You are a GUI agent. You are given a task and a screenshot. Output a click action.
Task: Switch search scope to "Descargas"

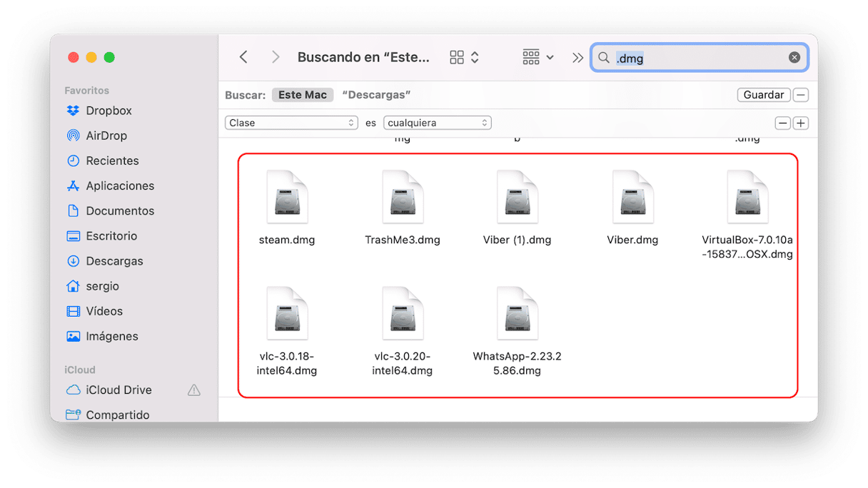(x=376, y=95)
